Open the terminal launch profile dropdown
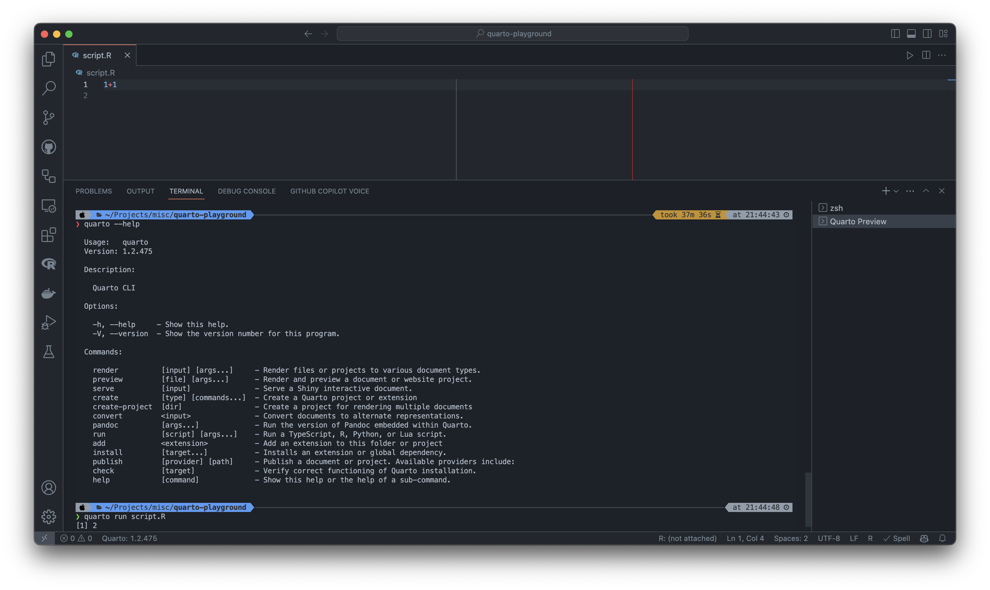990x590 pixels. 896,191
